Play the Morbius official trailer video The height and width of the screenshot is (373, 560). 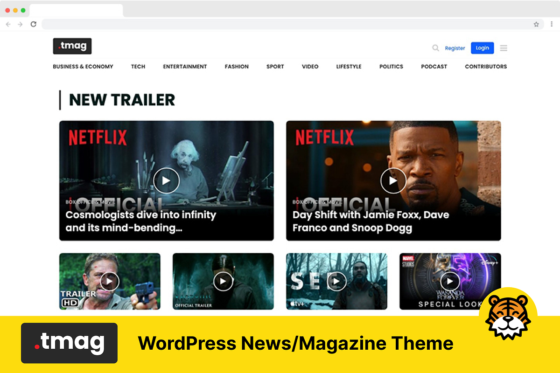[x=223, y=281]
